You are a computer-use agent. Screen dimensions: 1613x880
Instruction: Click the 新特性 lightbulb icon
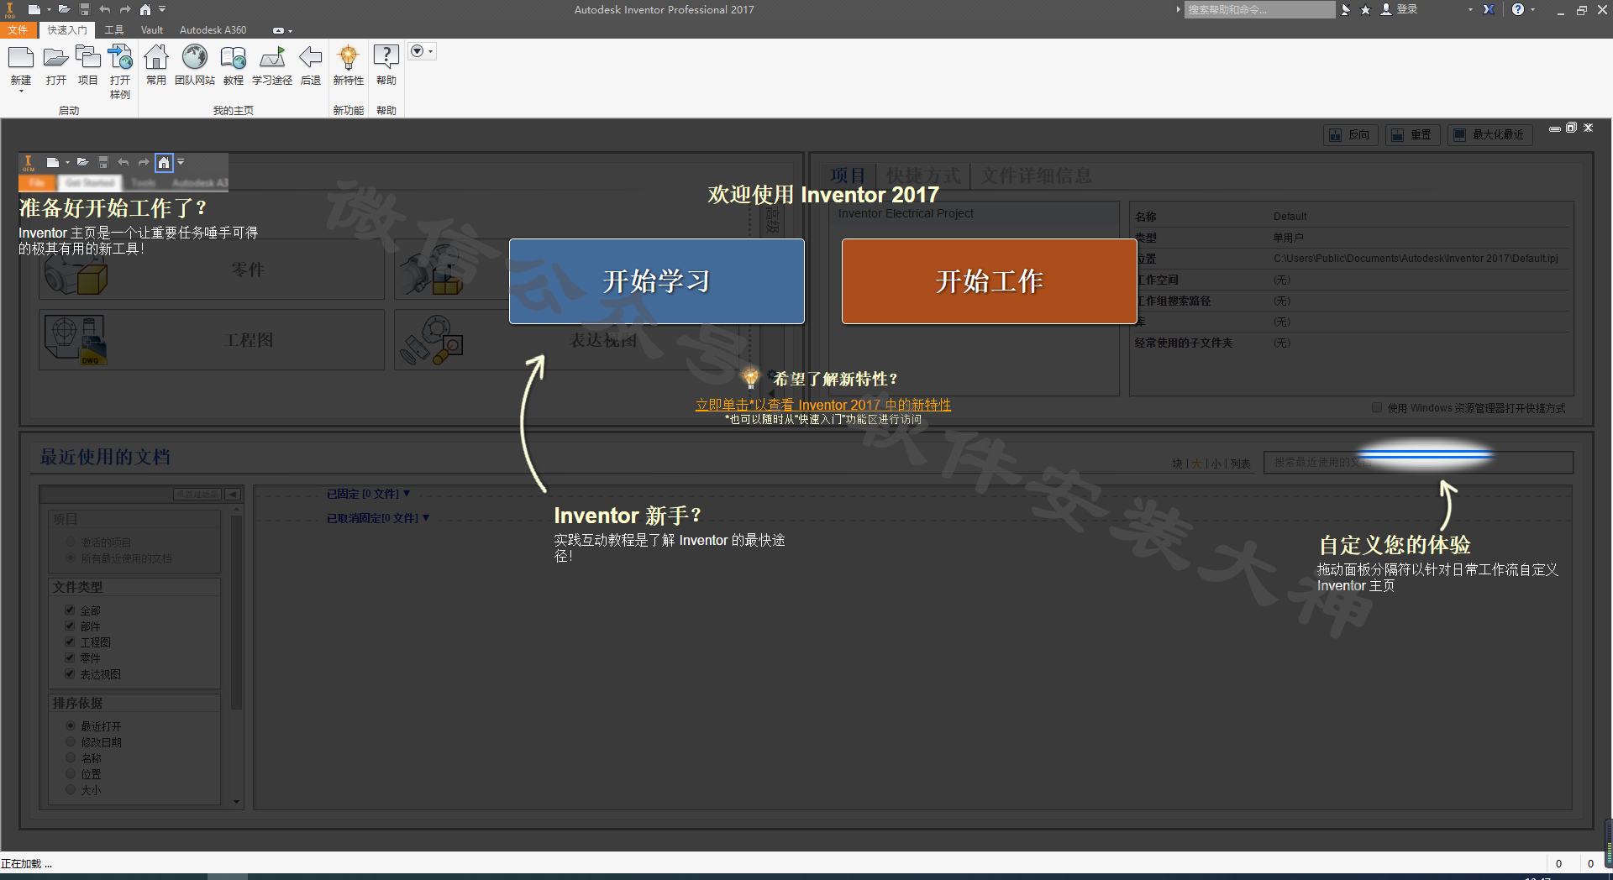pyautogui.click(x=348, y=58)
